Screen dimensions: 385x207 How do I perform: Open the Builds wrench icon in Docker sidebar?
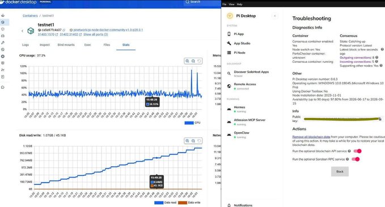tap(3, 42)
